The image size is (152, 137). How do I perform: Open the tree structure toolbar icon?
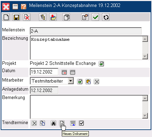(x=43, y=17)
